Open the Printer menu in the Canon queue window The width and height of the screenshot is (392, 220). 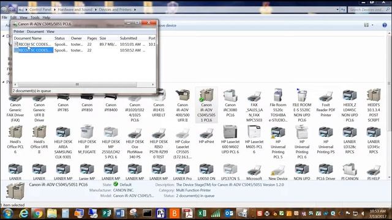click(19, 31)
